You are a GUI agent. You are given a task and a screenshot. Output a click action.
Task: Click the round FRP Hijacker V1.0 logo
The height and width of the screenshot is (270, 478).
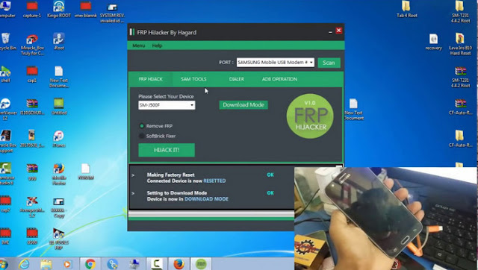[x=310, y=116]
